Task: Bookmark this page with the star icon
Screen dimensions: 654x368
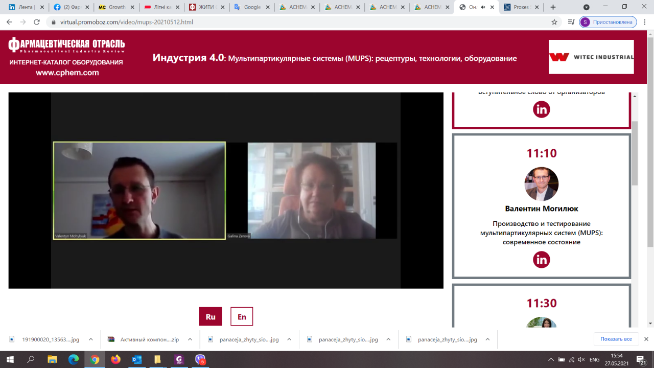Action: coord(554,22)
